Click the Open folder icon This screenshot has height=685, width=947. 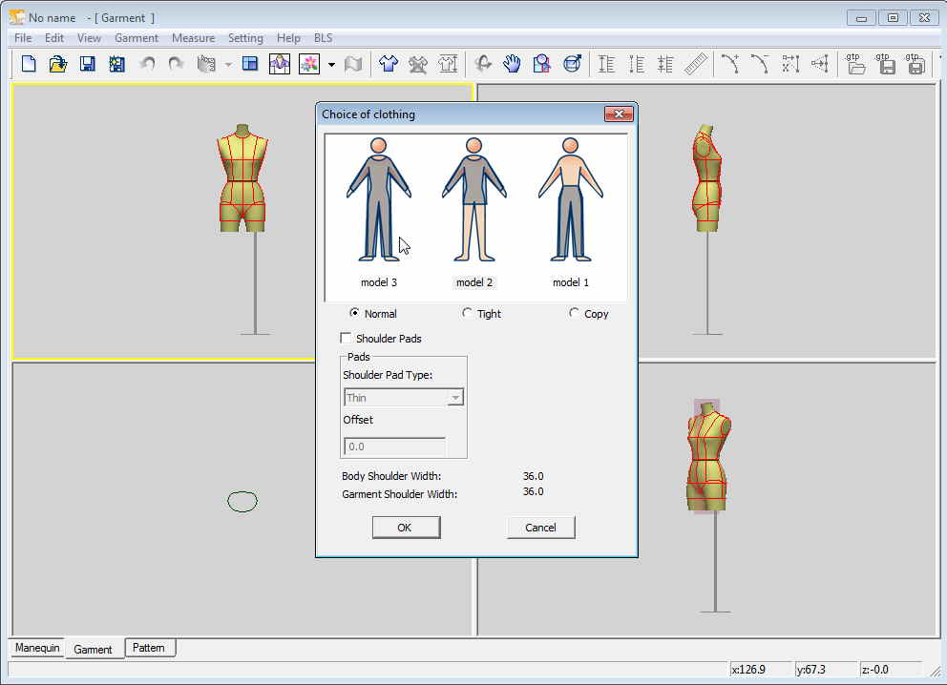pyautogui.click(x=58, y=64)
